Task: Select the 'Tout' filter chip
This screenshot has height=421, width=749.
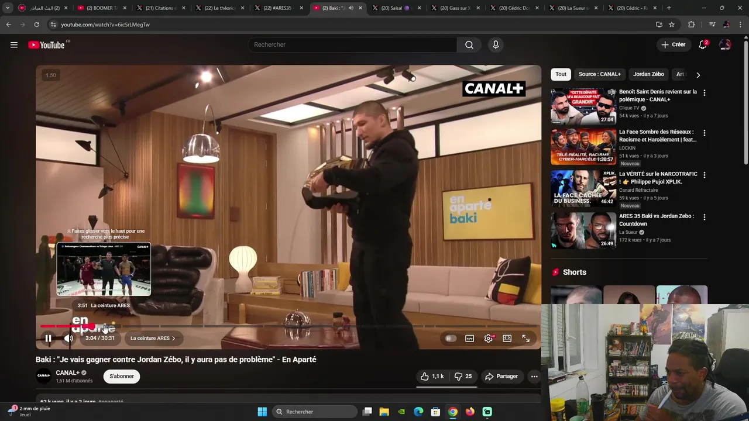Action: point(561,74)
